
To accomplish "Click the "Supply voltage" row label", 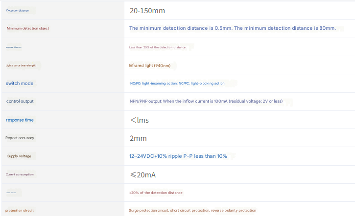I will pyautogui.click(x=19, y=156).
